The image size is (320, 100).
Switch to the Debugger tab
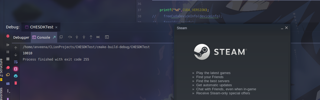(x=21, y=37)
